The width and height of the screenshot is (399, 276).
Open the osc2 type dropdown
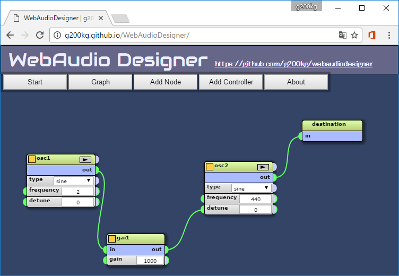pyautogui.click(x=251, y=188)
